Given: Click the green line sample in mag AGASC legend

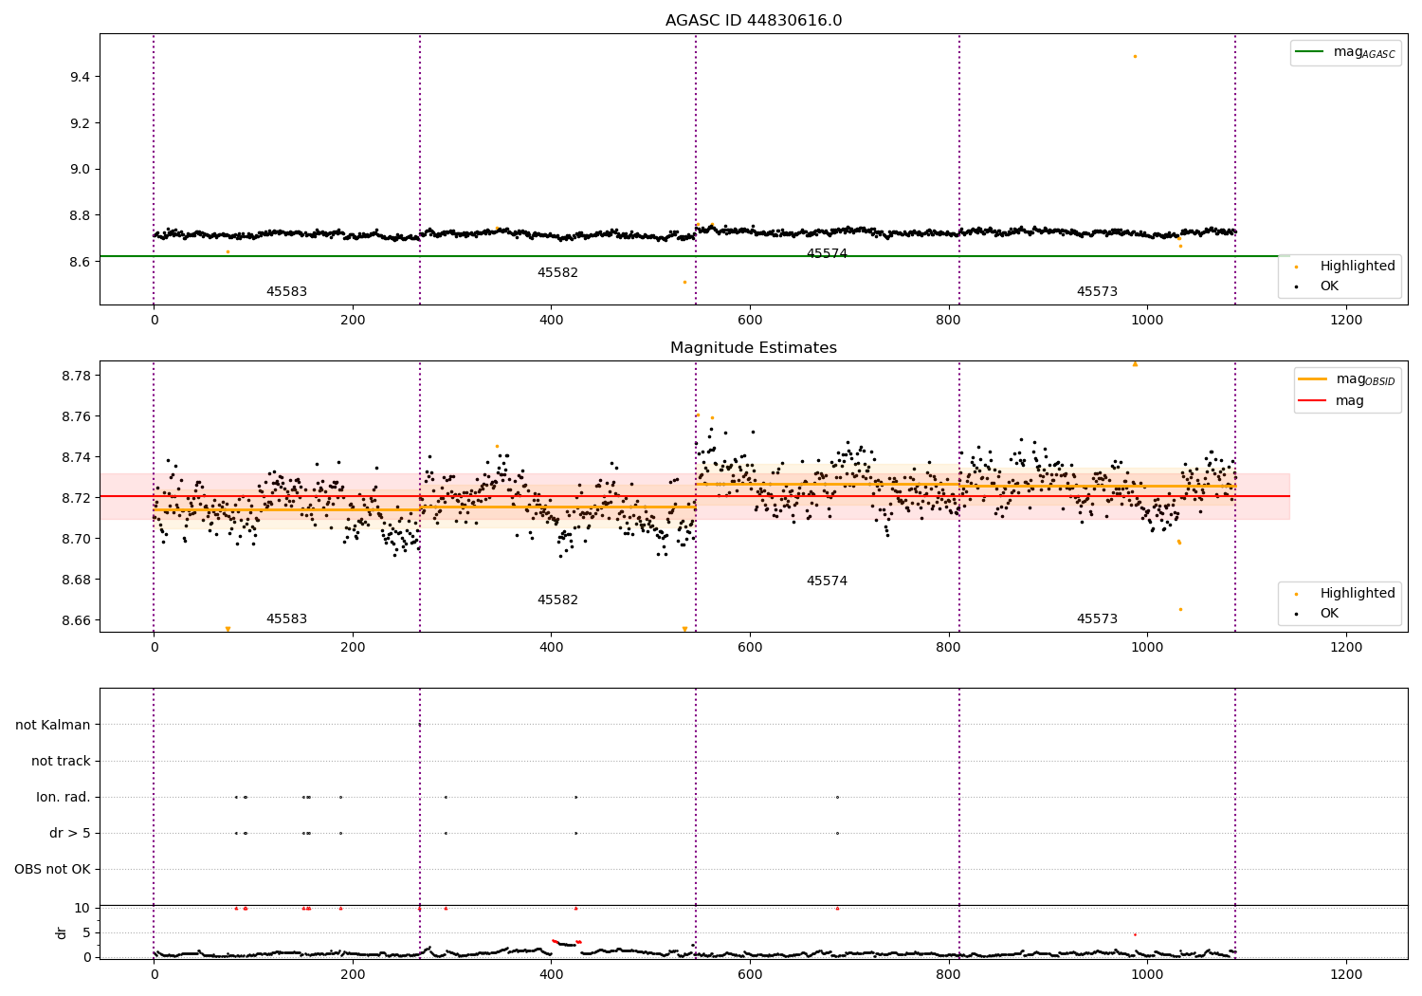Looking at the screenshot, I should [x=1311, y=52].
